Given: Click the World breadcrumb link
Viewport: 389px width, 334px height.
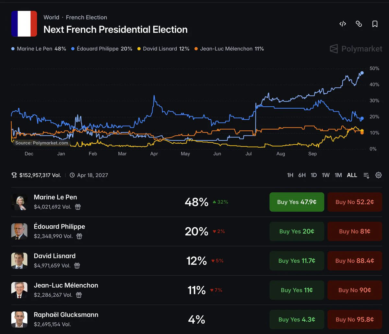Looking at the screenshot, I should (52, 18).
